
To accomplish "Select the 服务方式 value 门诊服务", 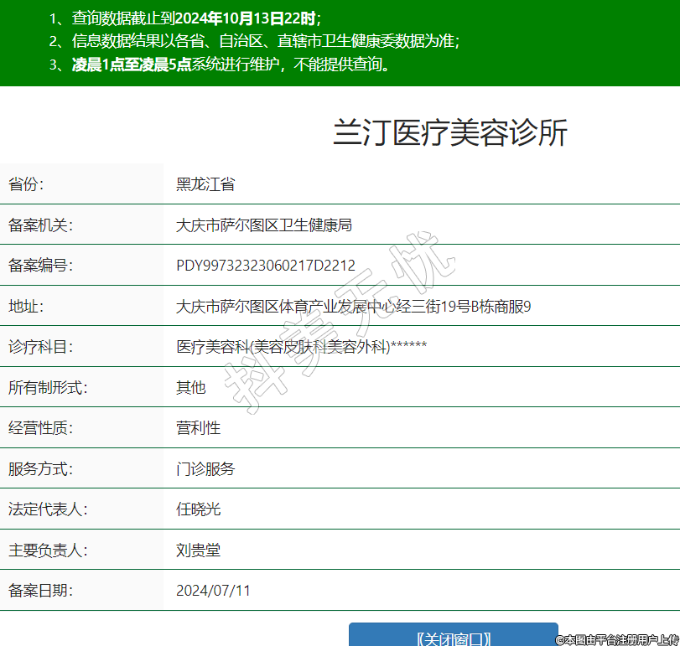I will tap(205, 468).
